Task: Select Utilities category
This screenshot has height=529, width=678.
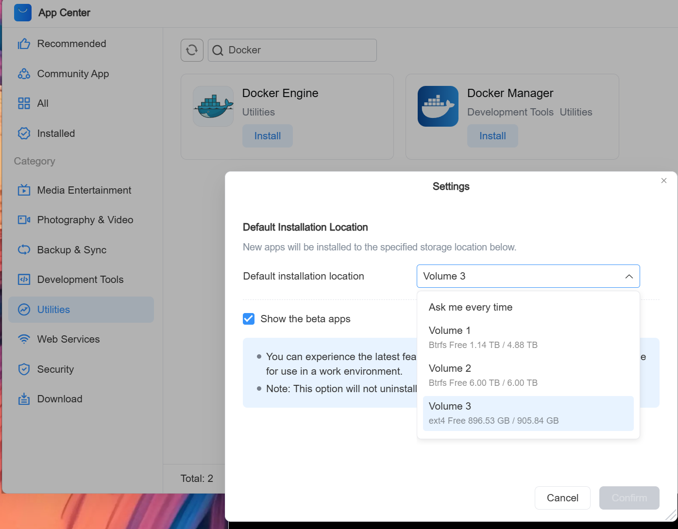Action: (81, 310)
